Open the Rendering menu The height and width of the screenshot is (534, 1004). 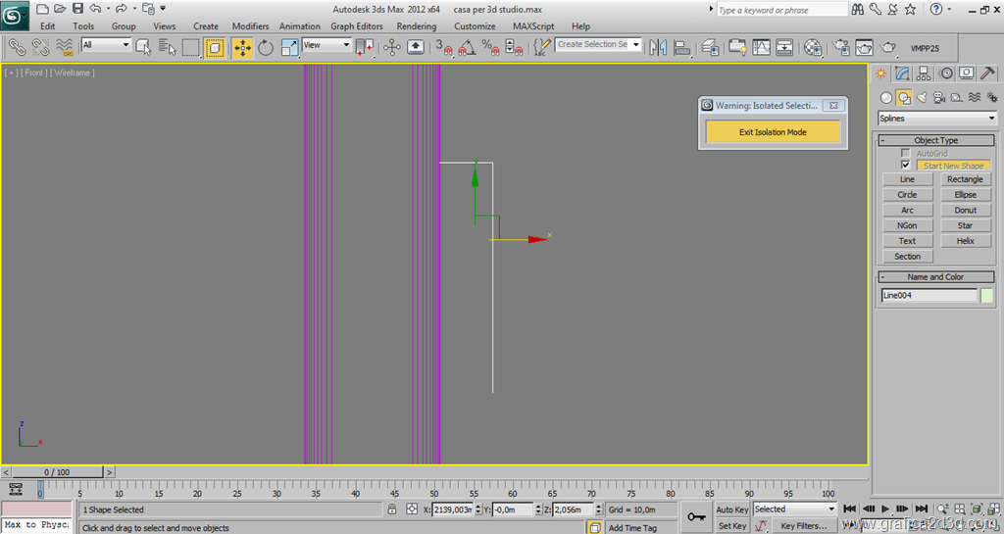[417, 26]
